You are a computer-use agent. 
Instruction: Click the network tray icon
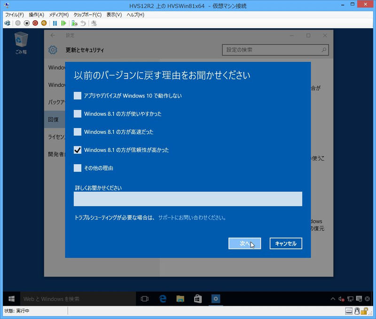[x=350, y=299]
